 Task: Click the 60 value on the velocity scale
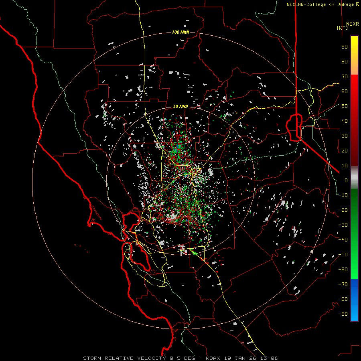pos(345,91)
